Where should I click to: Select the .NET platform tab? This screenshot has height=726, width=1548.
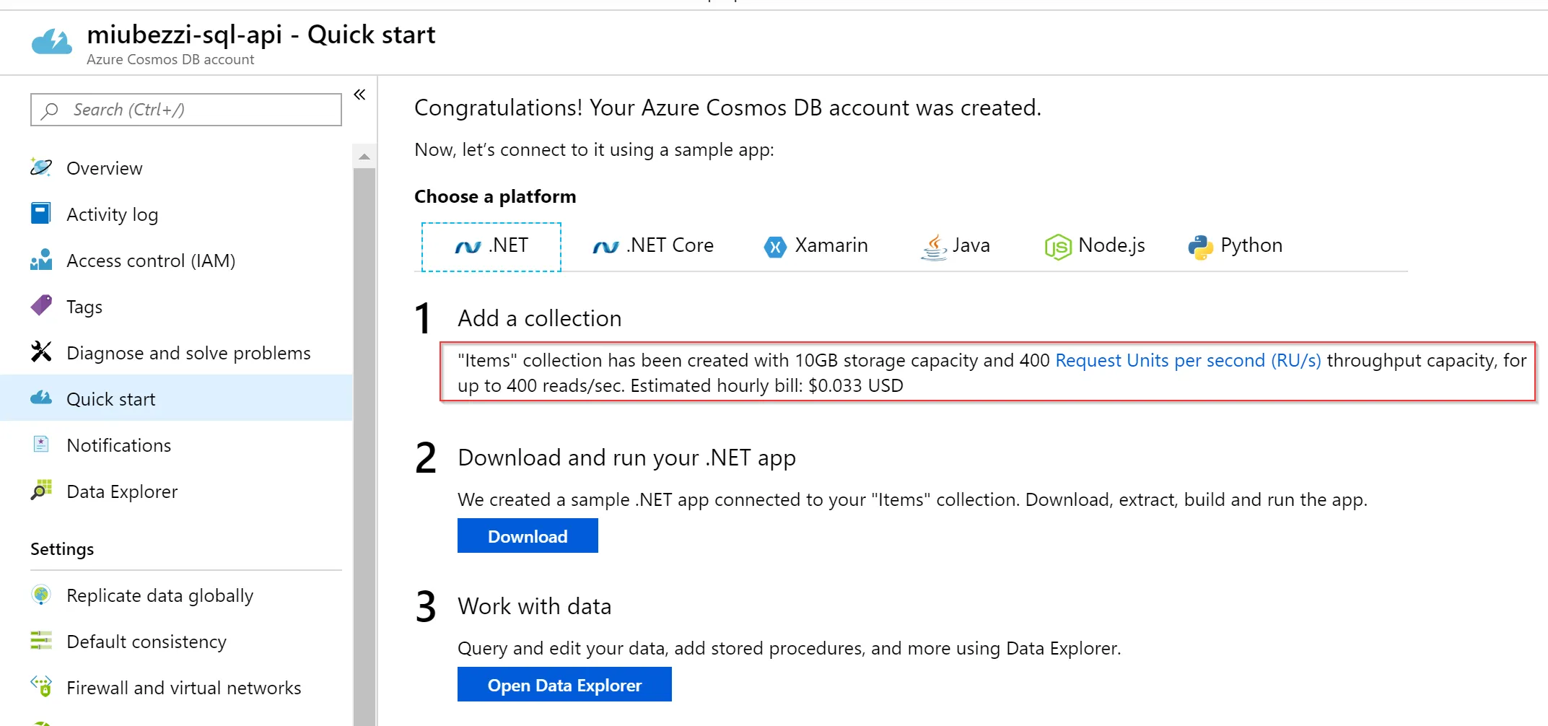pos(491,246)
